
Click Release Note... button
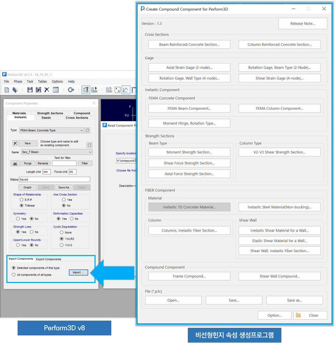(x=303, y=23)
